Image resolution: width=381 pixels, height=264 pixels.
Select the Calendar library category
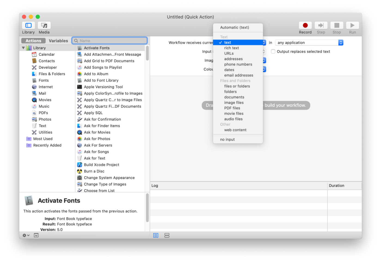47,54
